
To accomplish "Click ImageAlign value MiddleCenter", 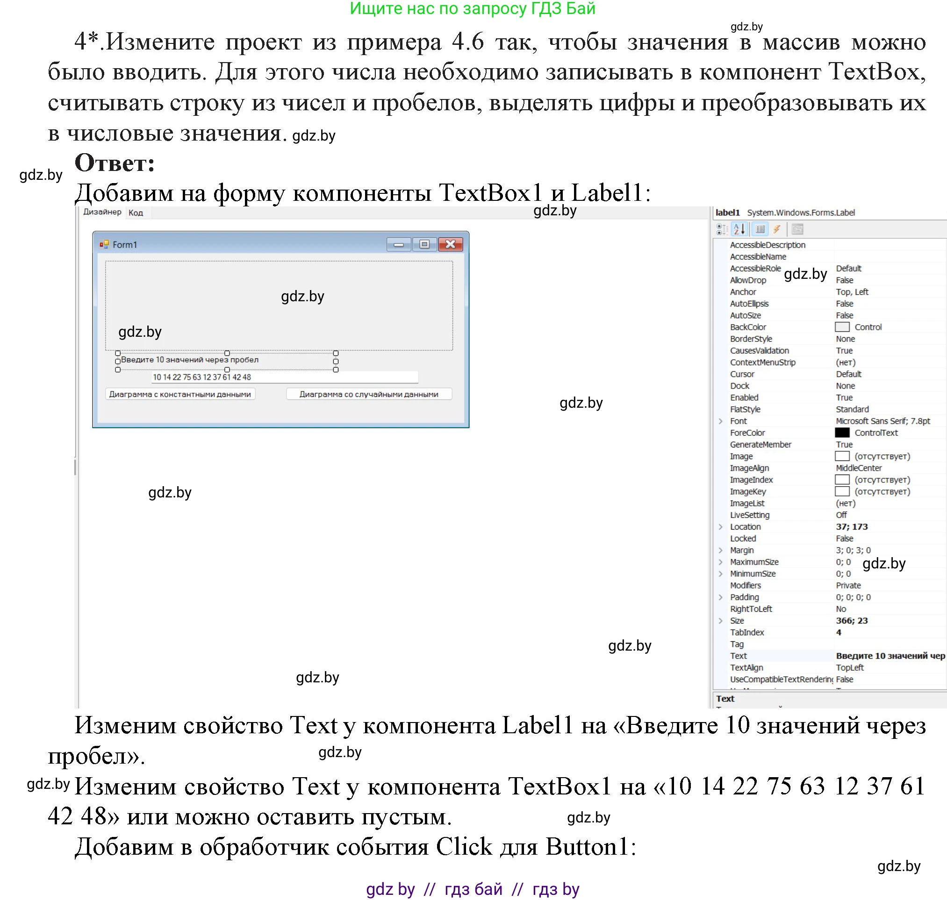I will click(x=859, y=468).
